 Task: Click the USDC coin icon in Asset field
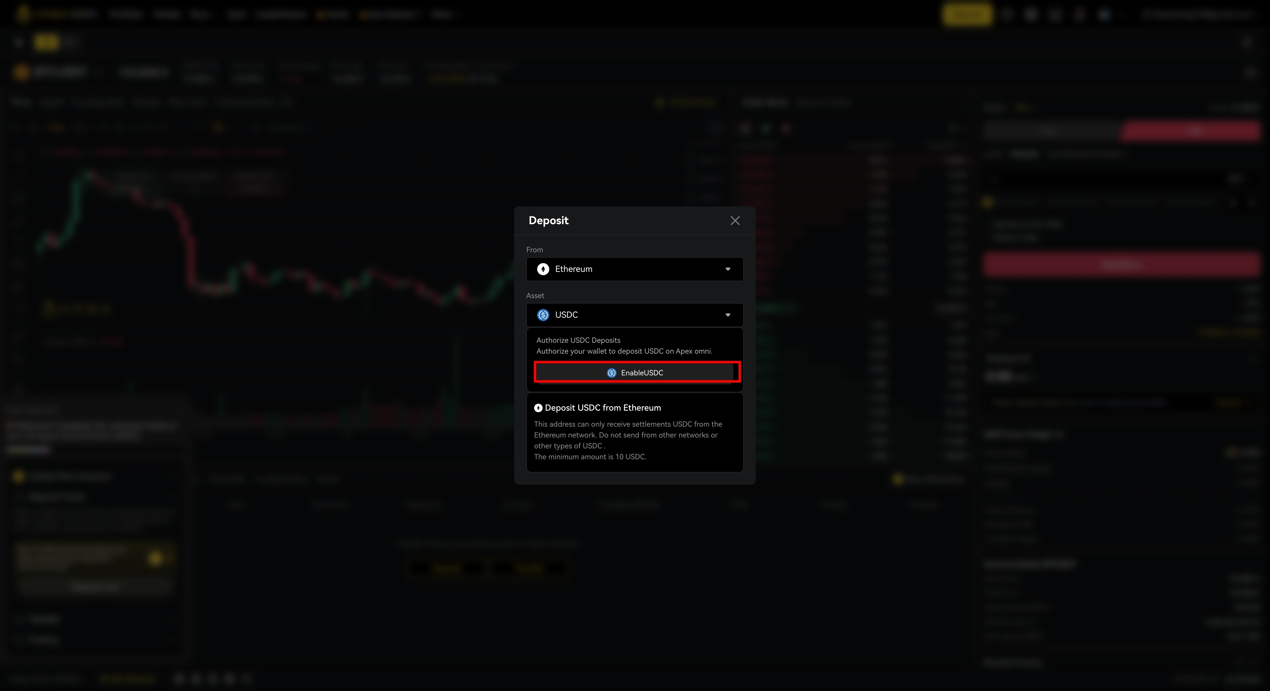pyautogui.click(x=543, y=315)
